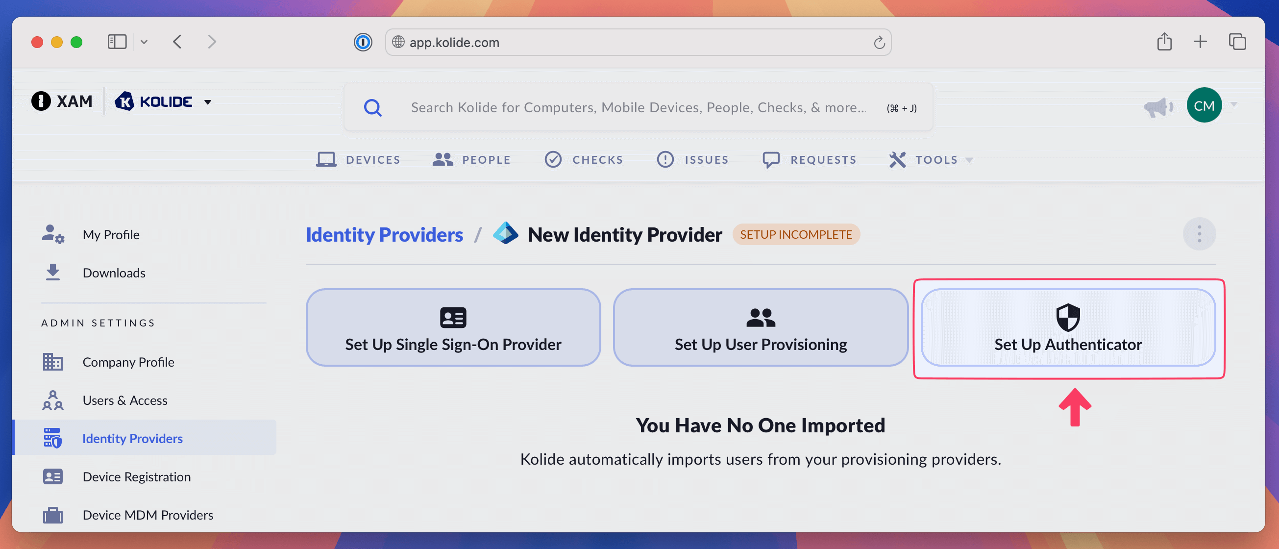Reload the page with refresh icon
The width and height of the screenshot is (1279, 549).
tap(879, 43)
